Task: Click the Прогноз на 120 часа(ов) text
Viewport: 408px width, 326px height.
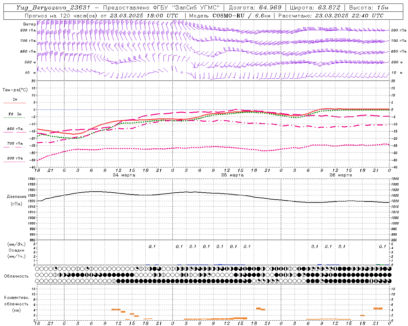Action: [62, 16]
